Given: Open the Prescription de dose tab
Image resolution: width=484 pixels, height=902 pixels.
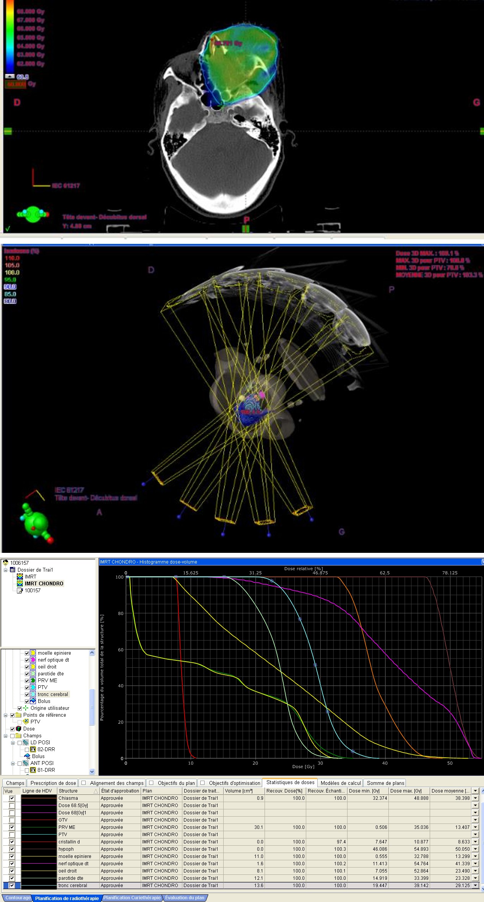Looking at the screenshot, I should tap(53, 783).
